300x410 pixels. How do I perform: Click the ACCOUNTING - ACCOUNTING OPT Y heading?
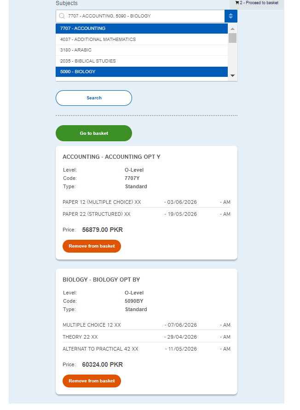click(111, 157)
